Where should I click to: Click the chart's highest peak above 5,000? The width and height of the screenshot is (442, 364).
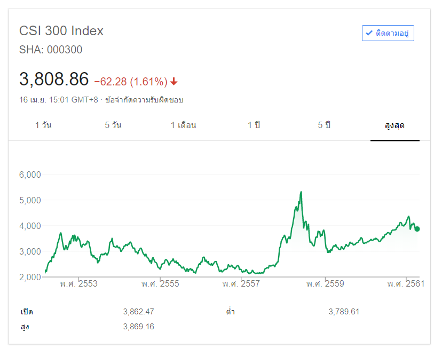302,192
